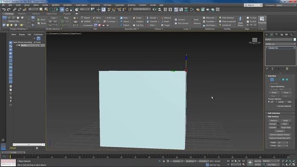Toggle visibility eye of Box001

(17, 45)
